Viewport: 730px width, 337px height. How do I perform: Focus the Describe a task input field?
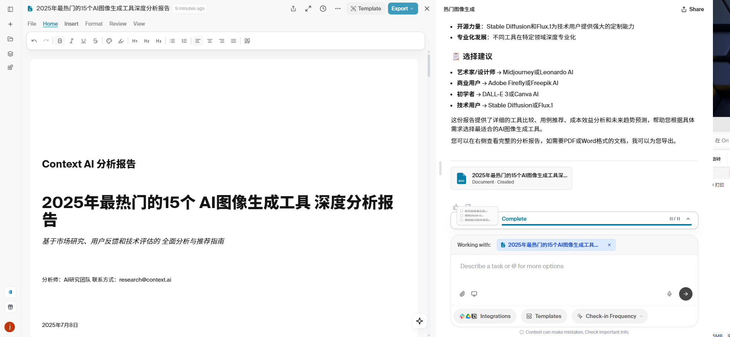coord(574,266)
